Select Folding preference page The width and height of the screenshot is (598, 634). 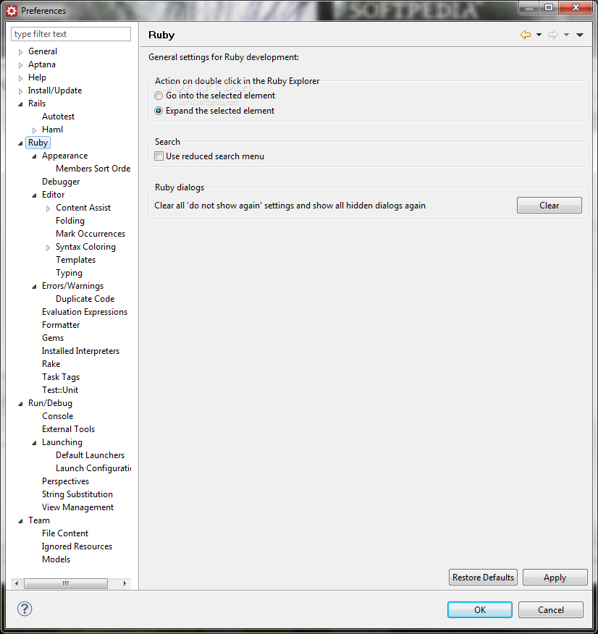[70, 221]
